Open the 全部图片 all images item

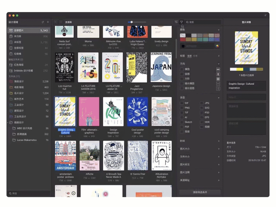[29, 31]
